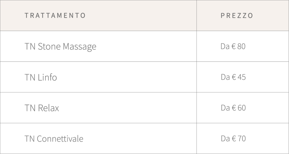Click the "Da € 60" price cell
Viewport: 289px width, 154px height.
coord(233,108)
